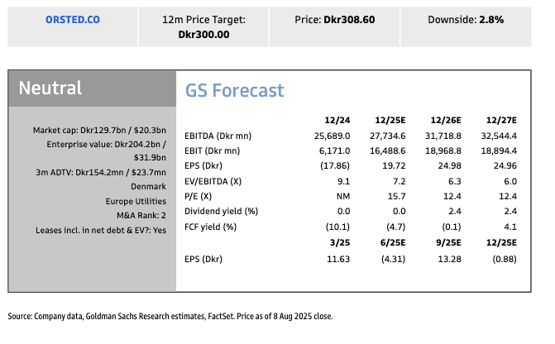Image resolution: width=555 pixels, height=344 pixels.
Task: Click the FCF yield (%) row label
Action: 210,227
